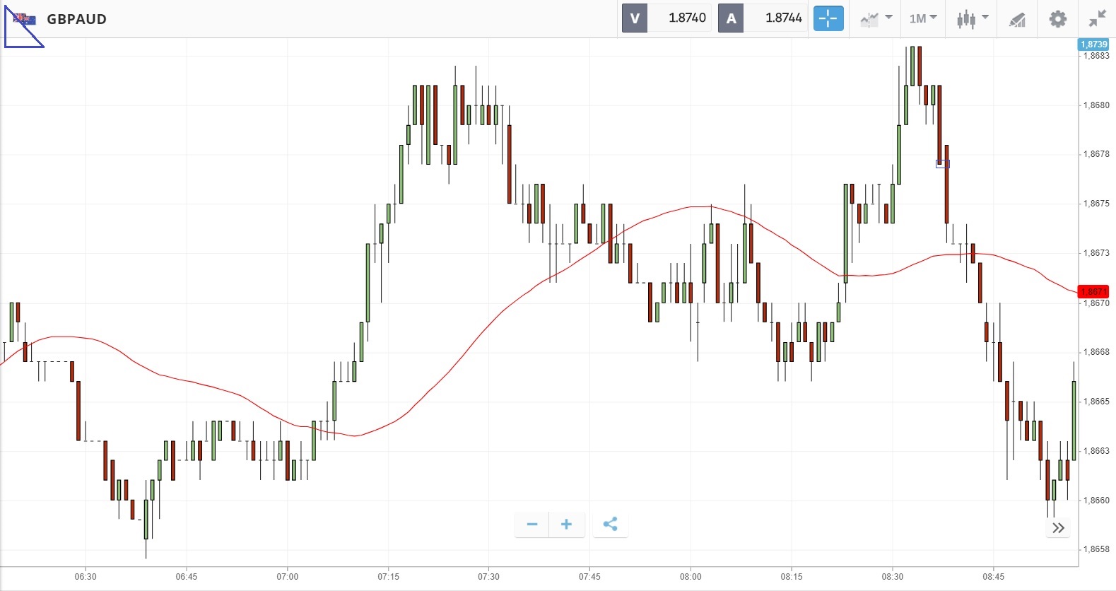The height and width of the screenshot is (591, 1116).
Task: Open chart settings gear
Action: tap(1057, 18)
